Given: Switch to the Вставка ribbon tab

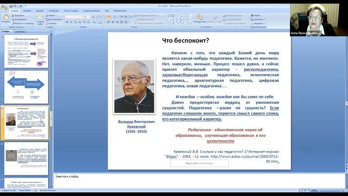Looking at the screenshot, I should pos(27,11).
